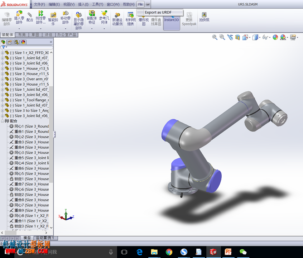This screenshot has width=303, height=258.
Task: Select the Mate (配合) paperclip tool
Action: tap(30, 17)
